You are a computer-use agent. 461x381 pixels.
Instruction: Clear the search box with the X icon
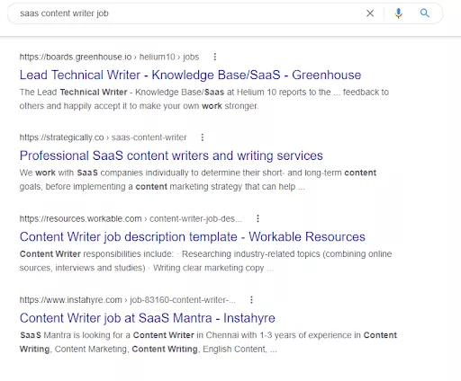370,13
